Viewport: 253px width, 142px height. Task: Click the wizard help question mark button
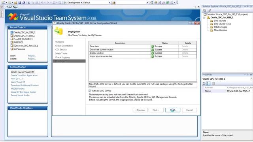click(191, 23)
